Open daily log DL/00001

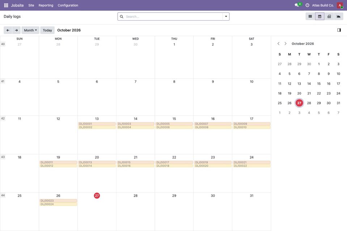point(97,124)
